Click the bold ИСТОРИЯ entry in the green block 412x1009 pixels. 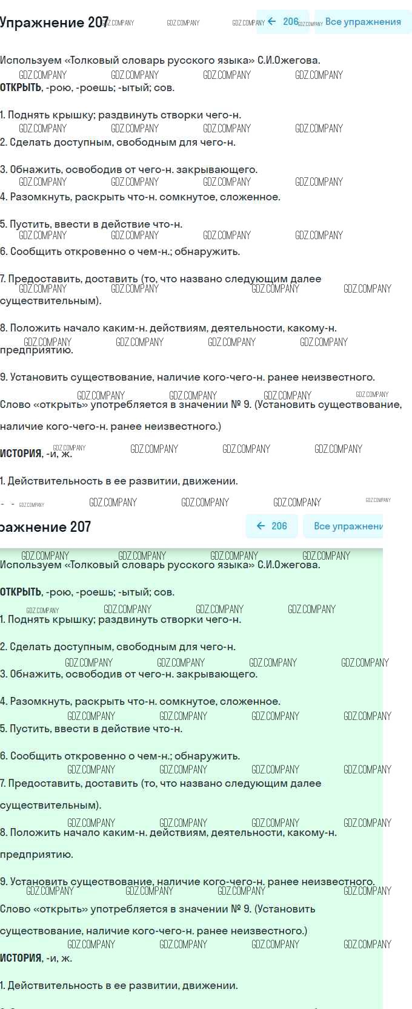click(x=21, y=958)
